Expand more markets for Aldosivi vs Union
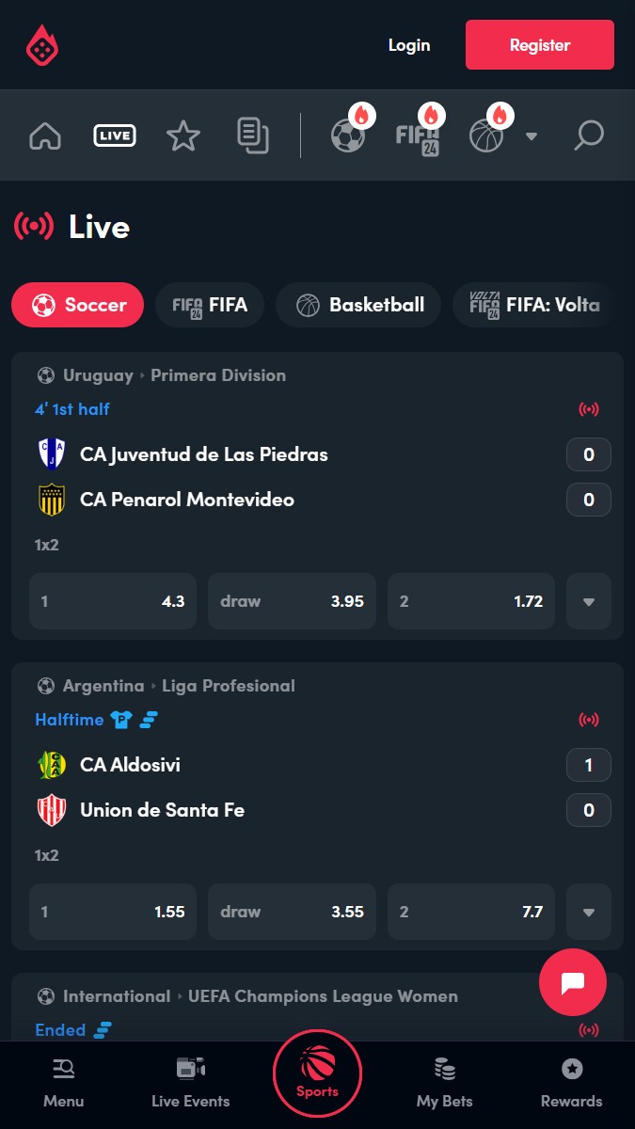The image size is (635, 1129). pyautogui.click(x=589, y=912)
